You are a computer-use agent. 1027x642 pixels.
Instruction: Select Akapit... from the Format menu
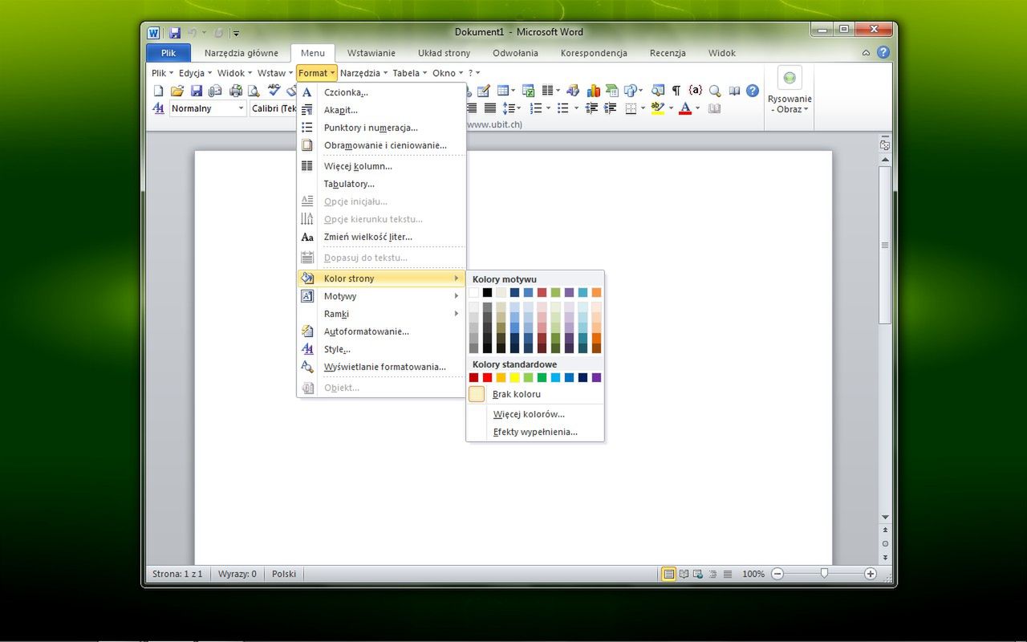[x=381, y=110]
